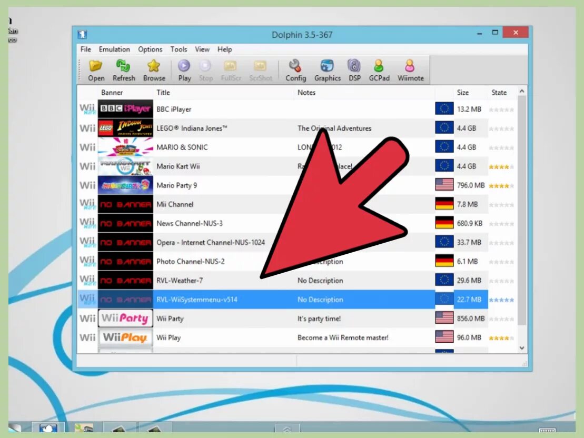
Task: Start emulation with the Play button
Action: pos(184,71)
